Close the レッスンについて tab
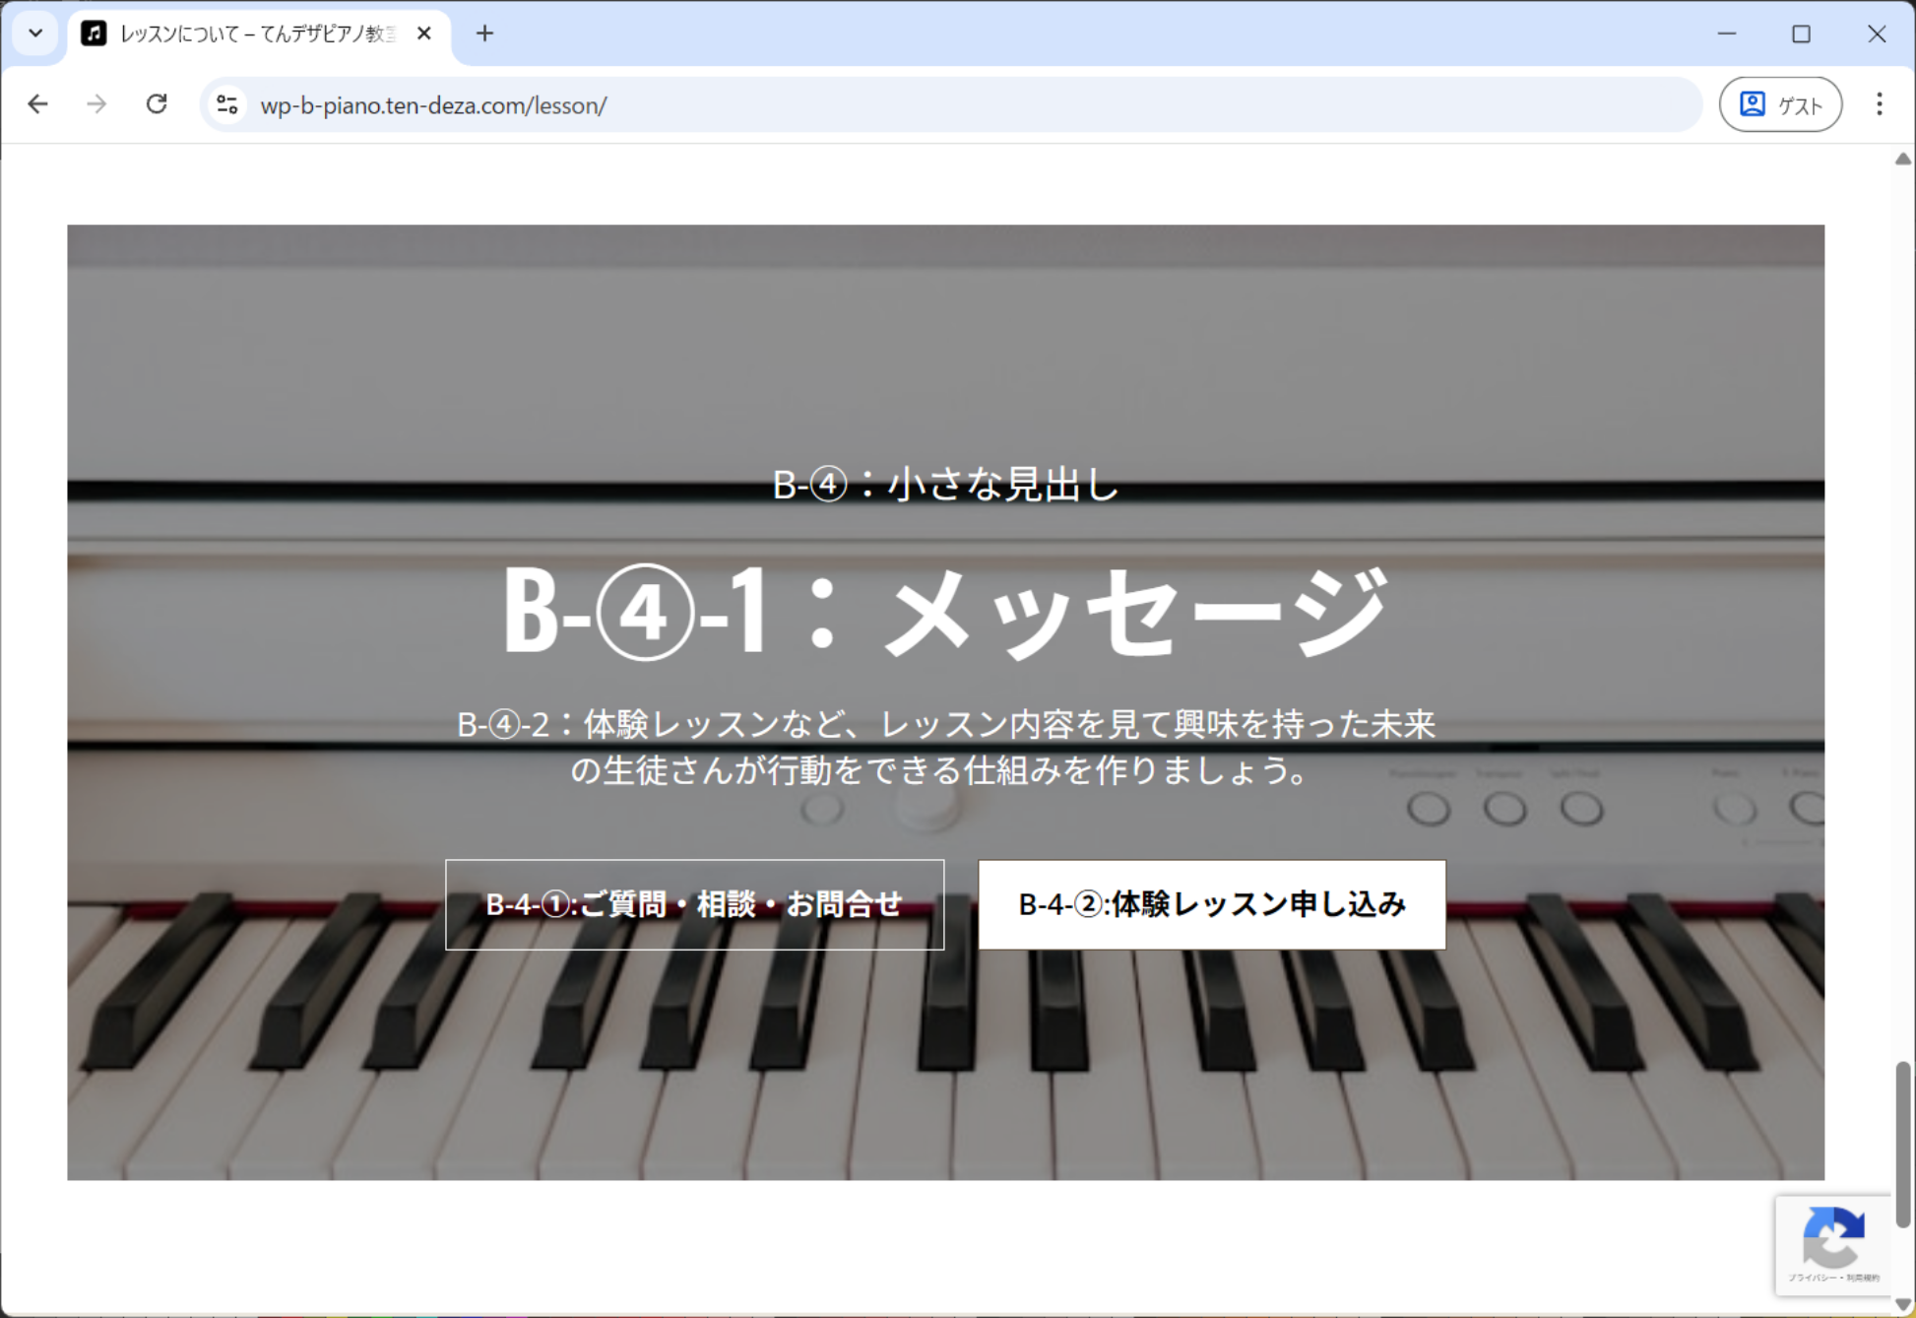Screen dimensions: 1916x1318 [424, 33]
